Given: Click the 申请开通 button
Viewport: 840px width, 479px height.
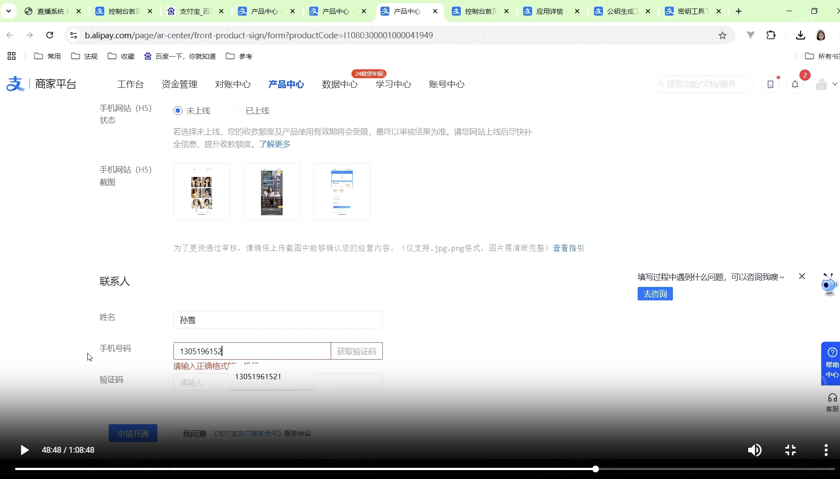Looking at the screenshot, I should pos(133,433).
